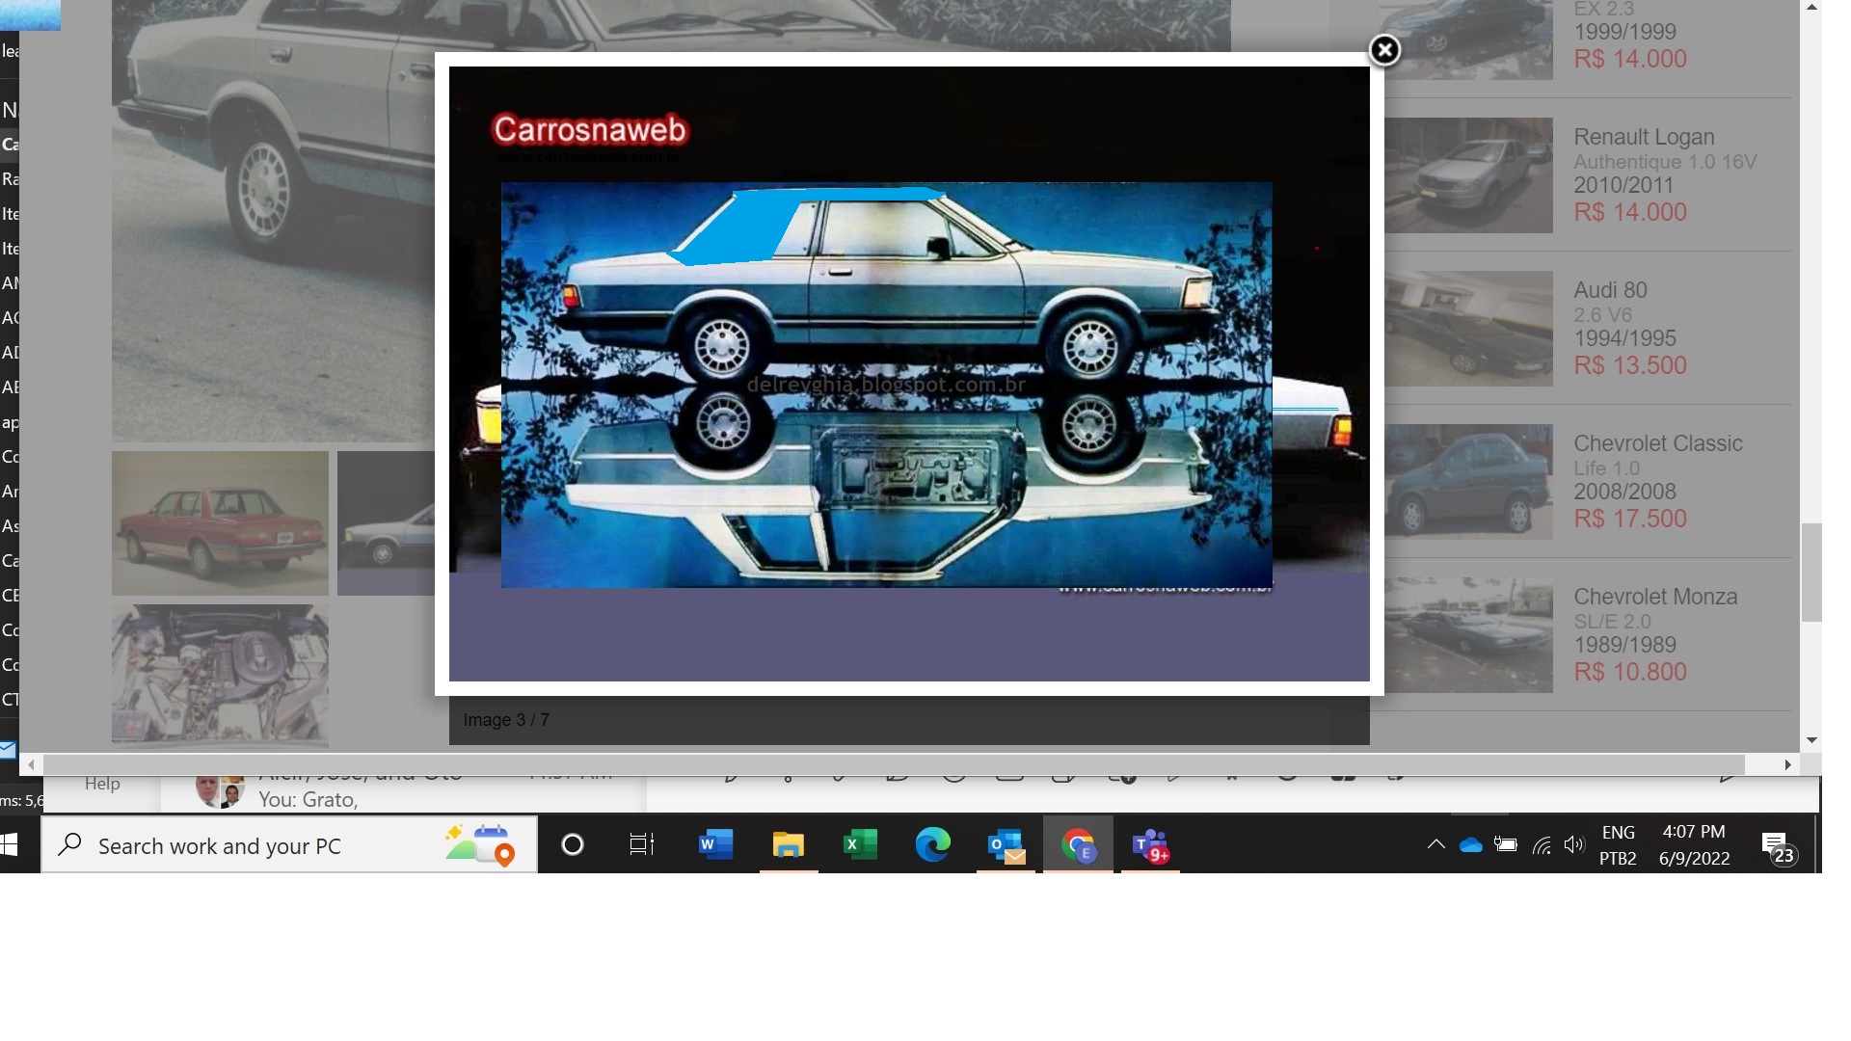Viewport: 1851px width, 1041px height.
Task: Open the chat reading 'You: Grato,'
Action: click(x=308, y=800)
